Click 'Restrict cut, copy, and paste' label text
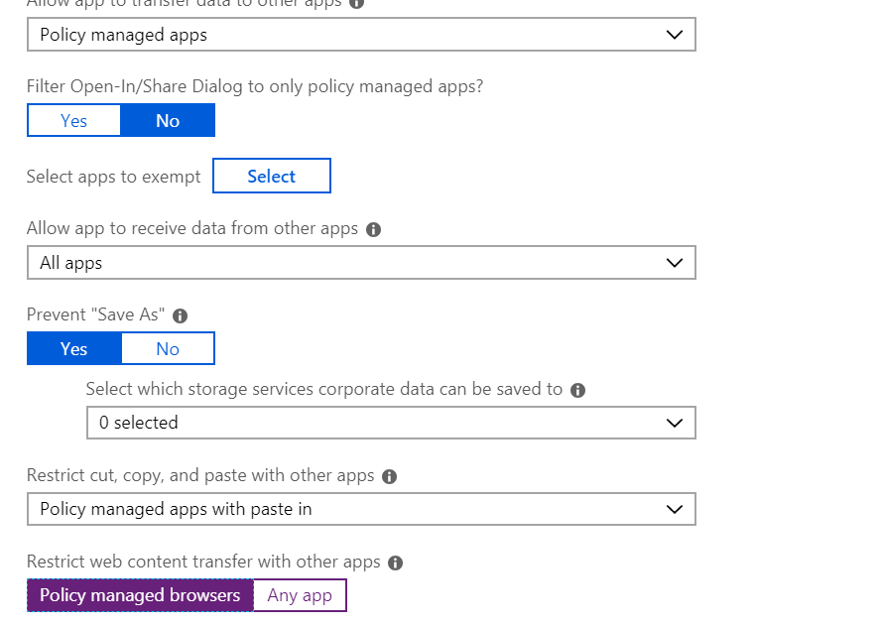 [x=200, y=475]
